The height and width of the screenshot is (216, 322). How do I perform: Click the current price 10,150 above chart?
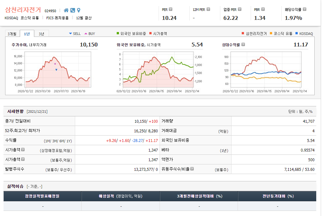click(89, 45)
